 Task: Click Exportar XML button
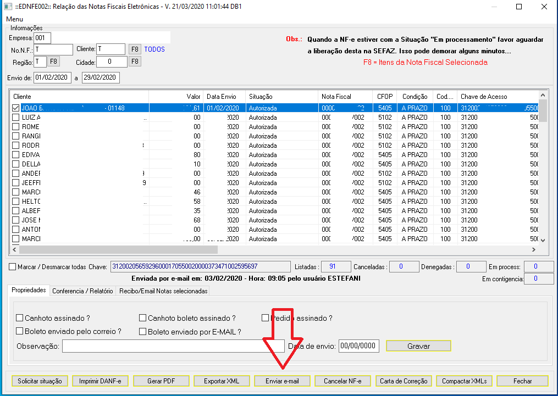[222, 381]
